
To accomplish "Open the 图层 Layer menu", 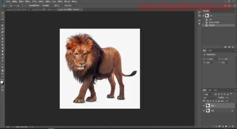I will (28, 1).
